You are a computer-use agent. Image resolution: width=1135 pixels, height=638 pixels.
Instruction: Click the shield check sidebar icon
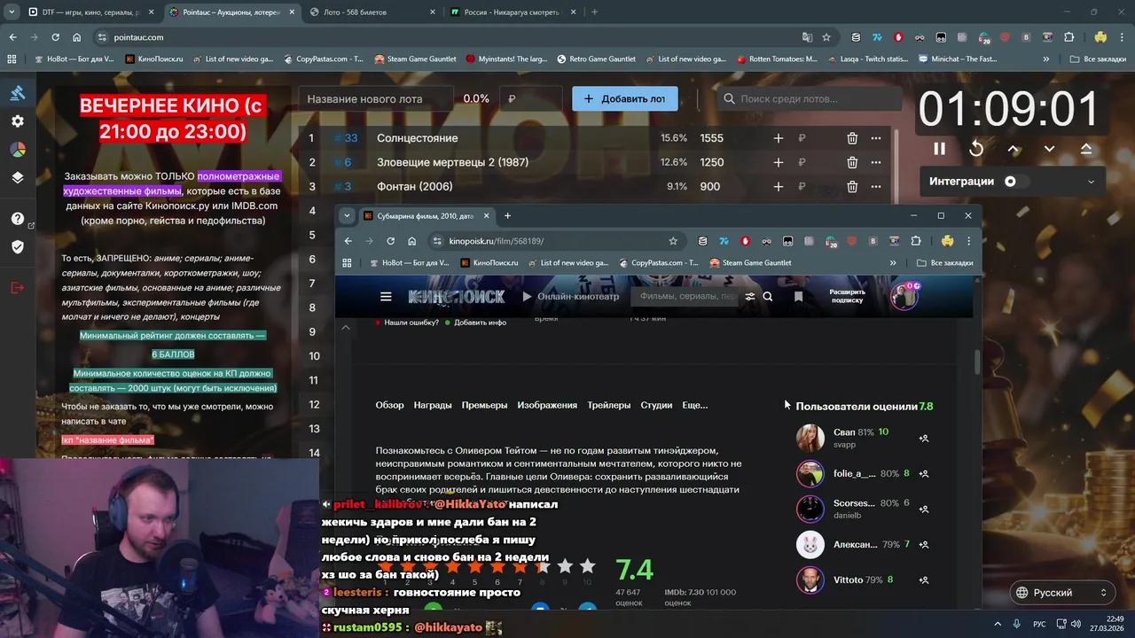tap(18, 247)
